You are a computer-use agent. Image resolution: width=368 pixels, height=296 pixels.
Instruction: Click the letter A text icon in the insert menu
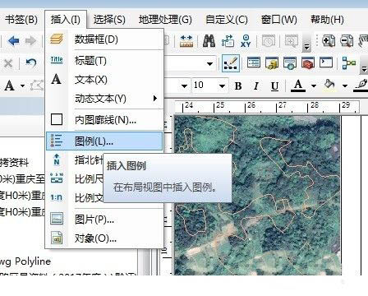(x=56, y=79)
